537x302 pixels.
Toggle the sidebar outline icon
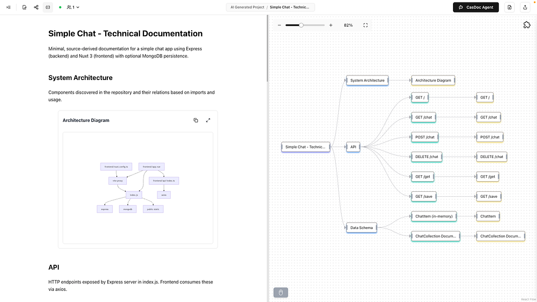[x=9, y=7]
